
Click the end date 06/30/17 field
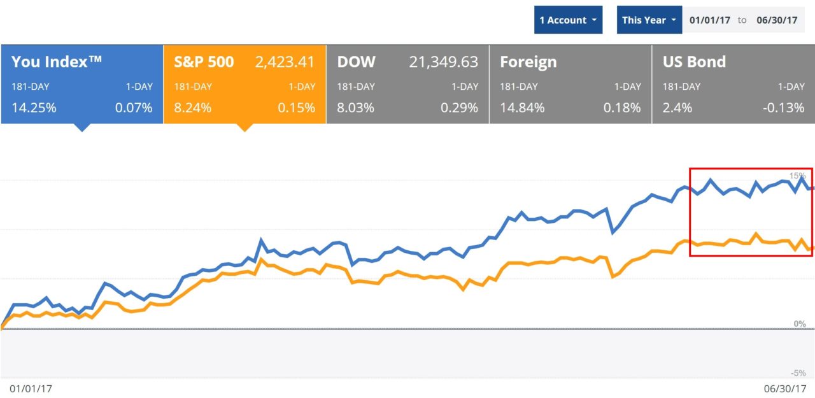[777, 20]
